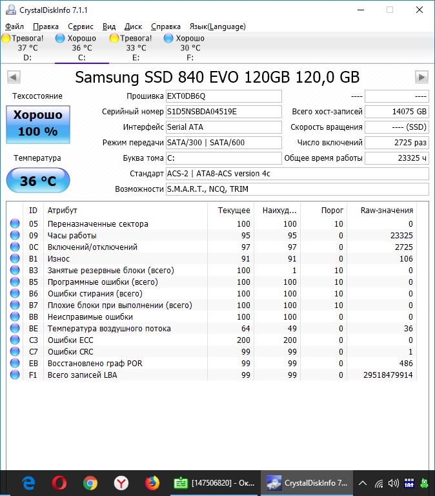Click status icon for row B7 Плохие блоки
This screenshot has width=435, height=496.
click(15, 305)
